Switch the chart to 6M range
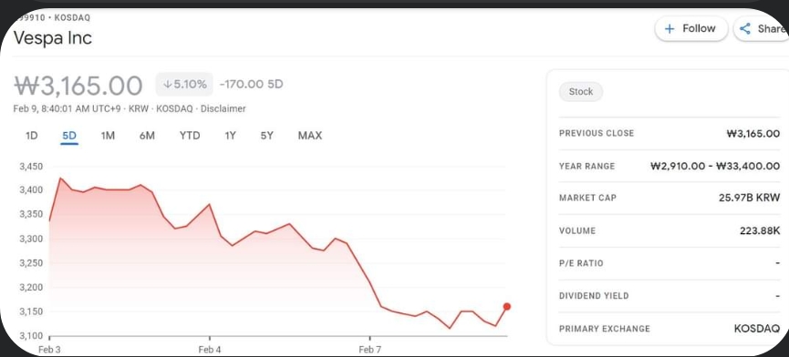 [x=147, y=136]
